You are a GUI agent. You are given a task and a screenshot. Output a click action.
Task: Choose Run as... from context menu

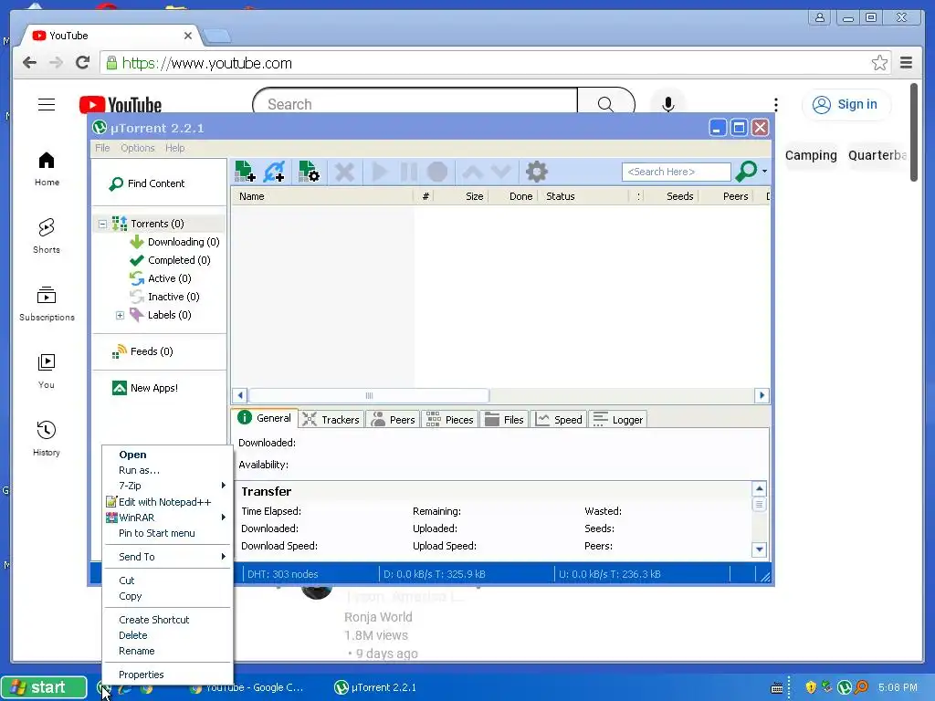click(167, 470)
